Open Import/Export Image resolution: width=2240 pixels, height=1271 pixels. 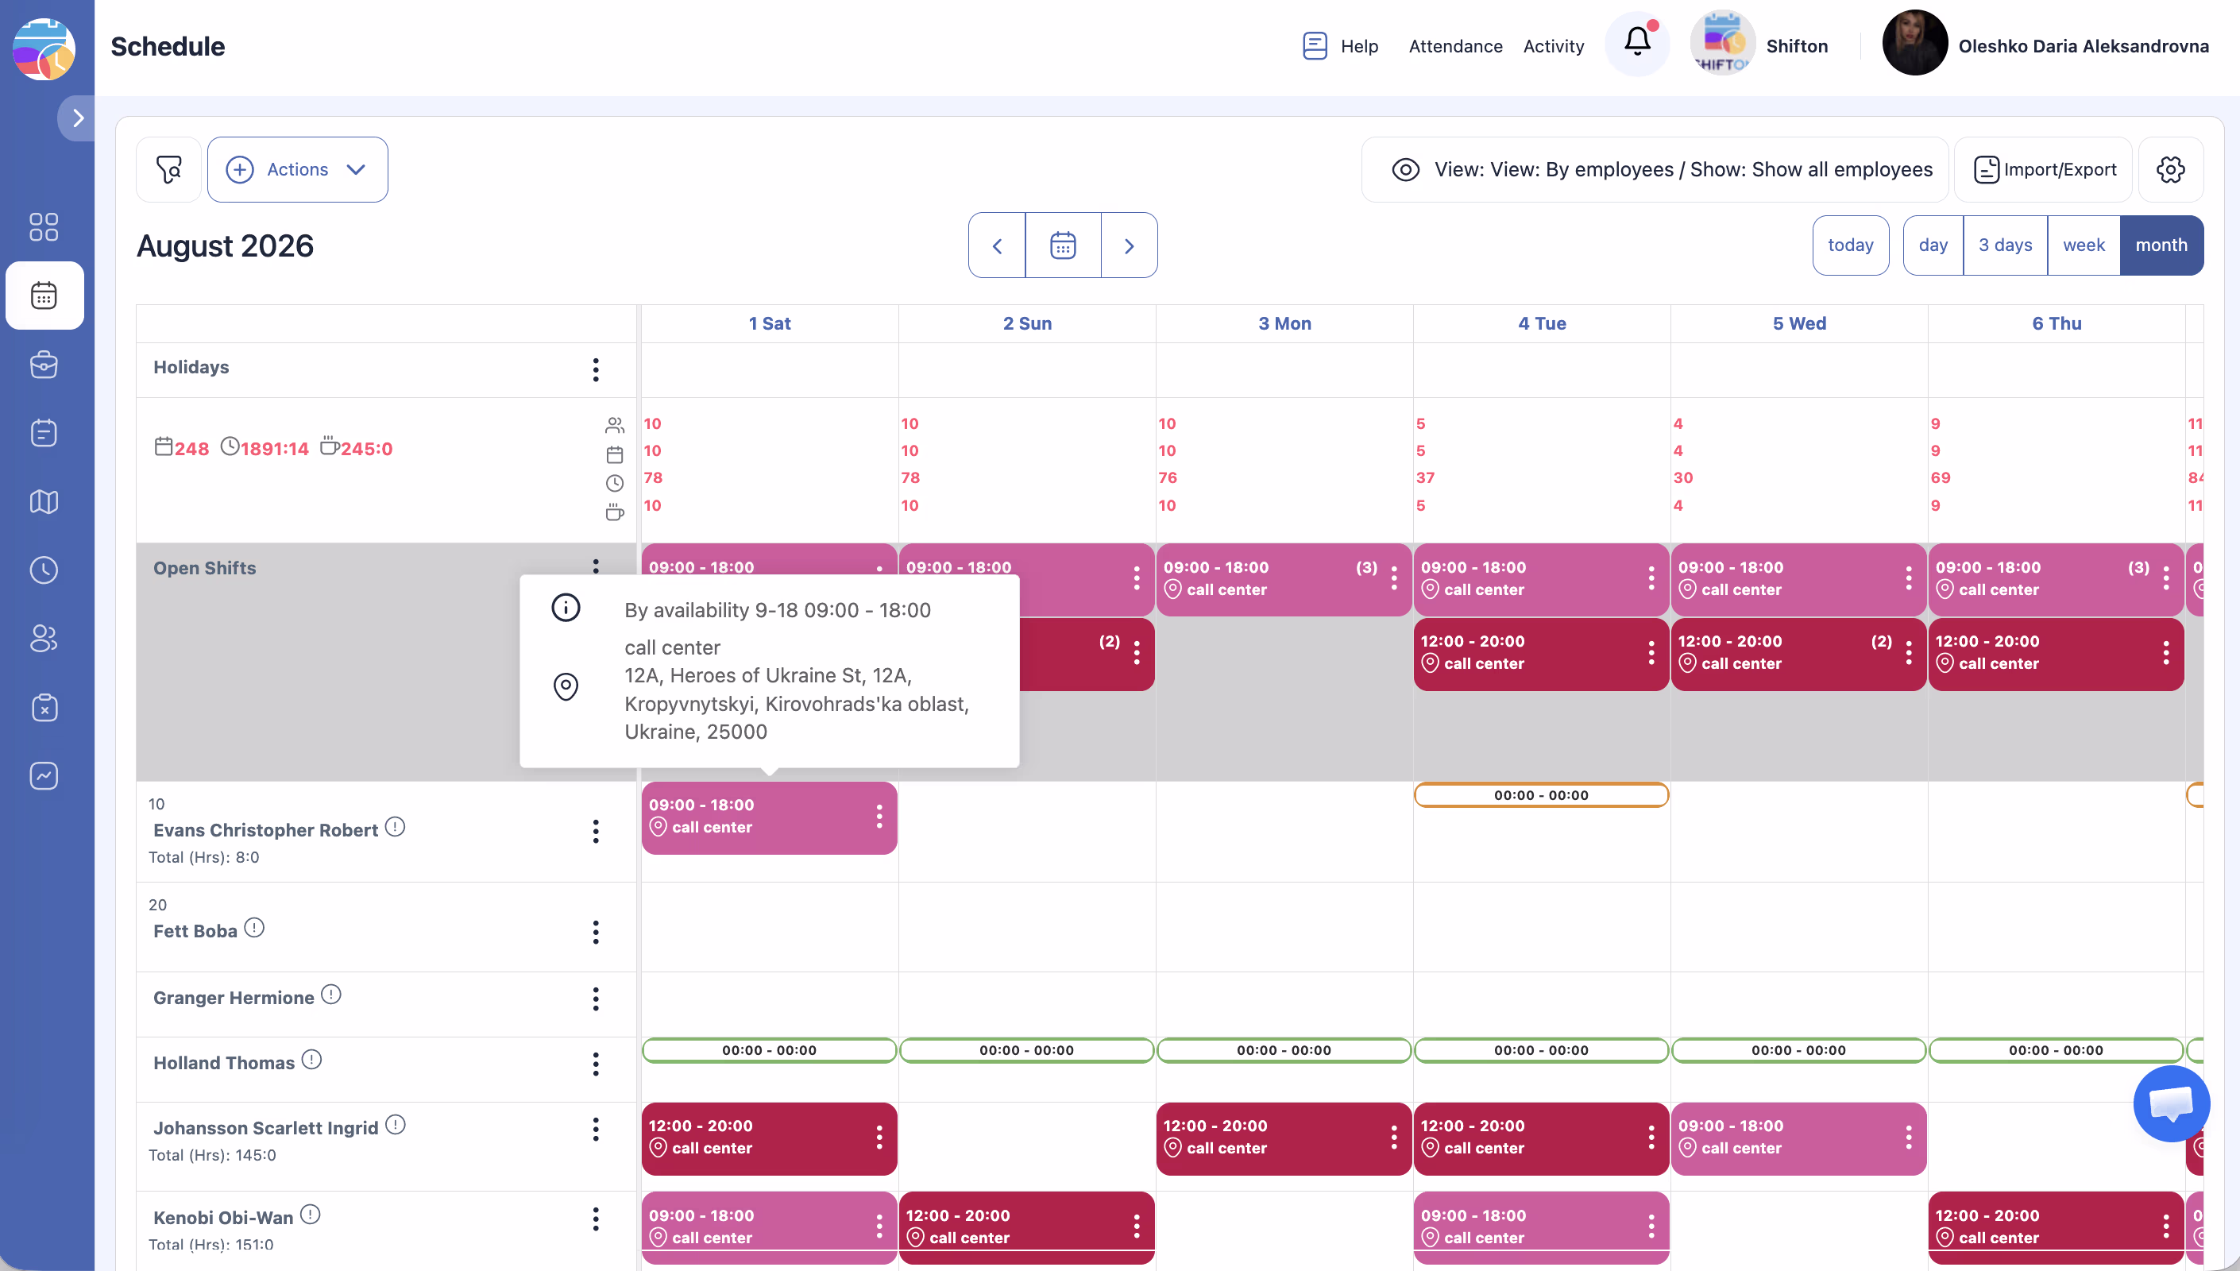coord(2044,169)
